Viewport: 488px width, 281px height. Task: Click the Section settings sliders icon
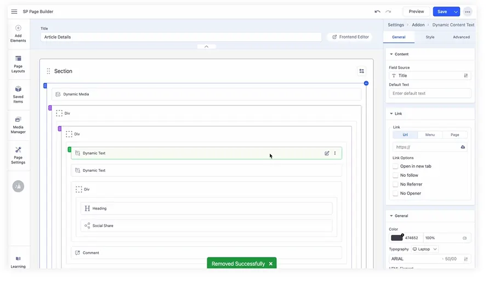click(361, 71)
